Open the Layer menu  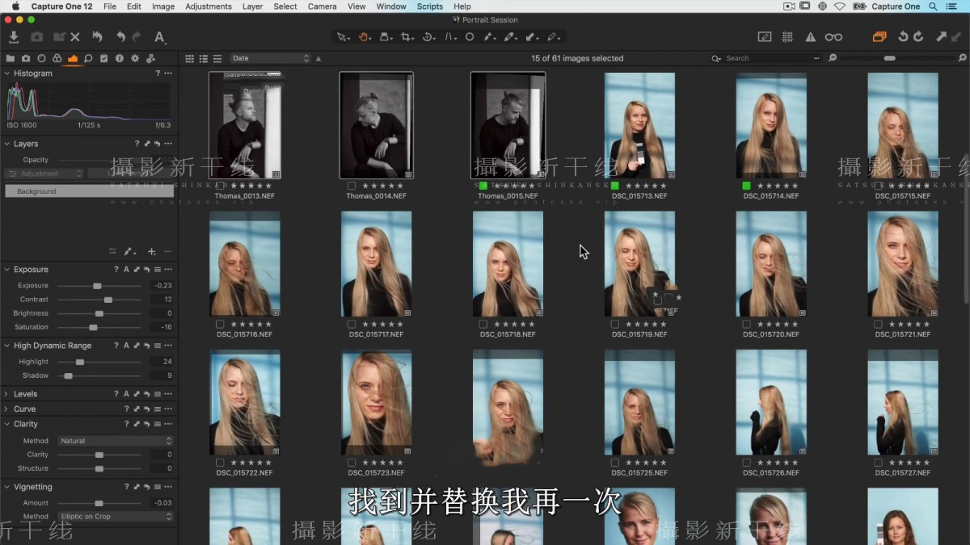tap(253, 6)
